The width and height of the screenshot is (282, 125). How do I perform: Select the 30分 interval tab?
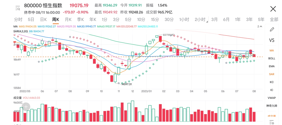pyautogui.click(x=169, y=19)
